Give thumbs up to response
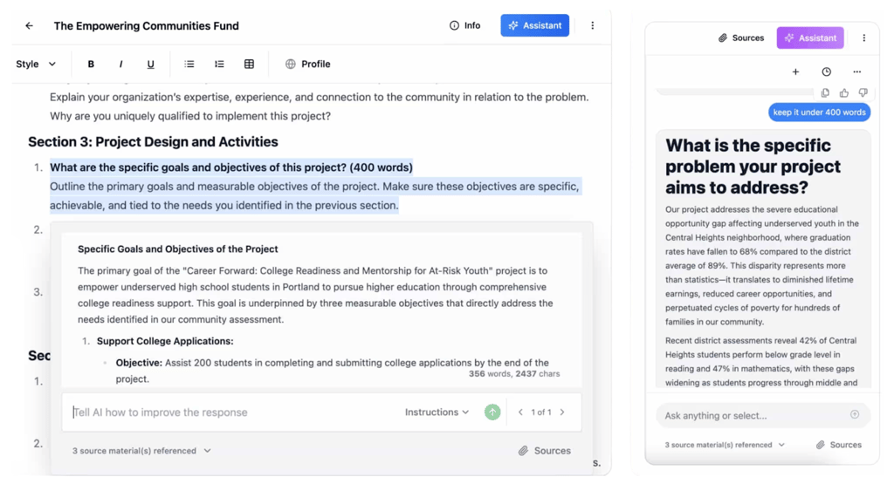The image size is (894, 484). (844, 92)
